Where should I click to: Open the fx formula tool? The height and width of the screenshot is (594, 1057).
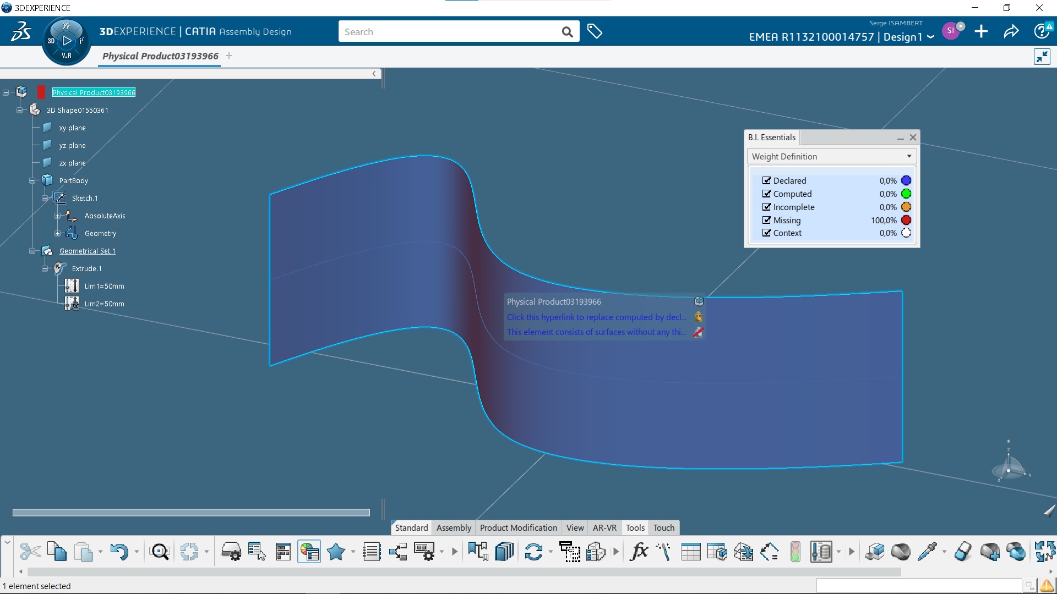pyautogui.click(x=639, y=551)
